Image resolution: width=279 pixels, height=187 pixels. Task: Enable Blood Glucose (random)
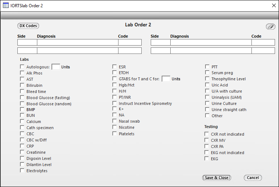22,103
